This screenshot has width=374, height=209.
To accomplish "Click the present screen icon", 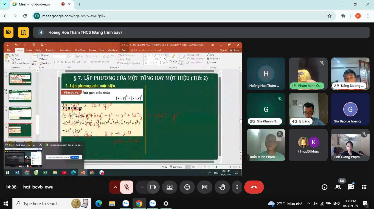I will pos(170,187).
